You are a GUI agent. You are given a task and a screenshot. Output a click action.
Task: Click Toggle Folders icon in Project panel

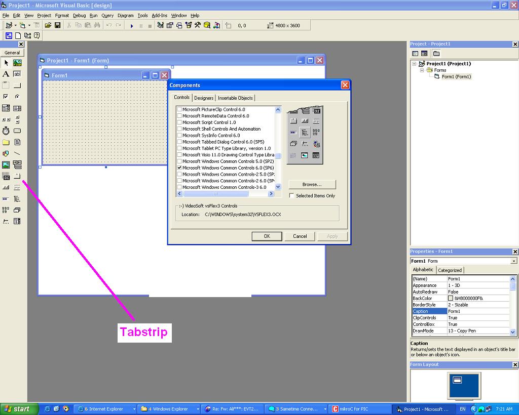tap(436, 54)
